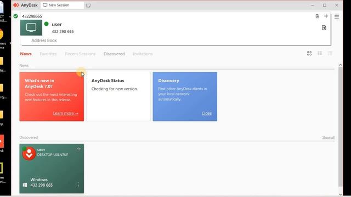Select Address Book in the dropdown

[x=44, y=40]
